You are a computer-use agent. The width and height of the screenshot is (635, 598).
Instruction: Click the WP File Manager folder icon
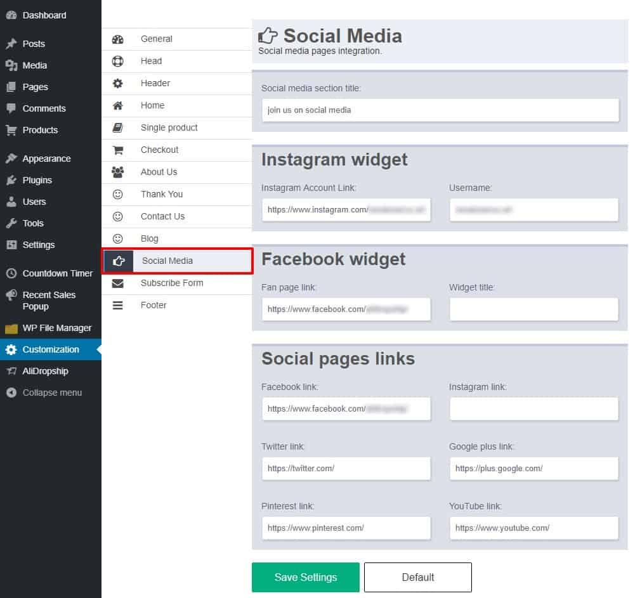(x=11, y=328)
